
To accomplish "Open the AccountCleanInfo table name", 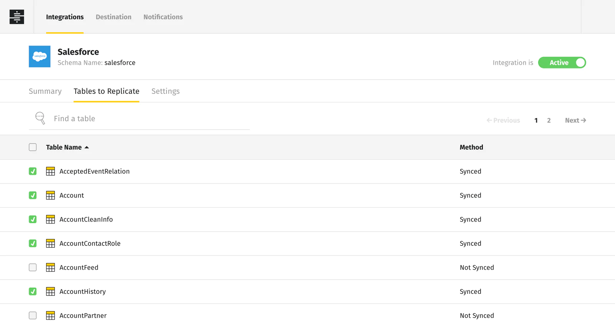I will [86, 219].
